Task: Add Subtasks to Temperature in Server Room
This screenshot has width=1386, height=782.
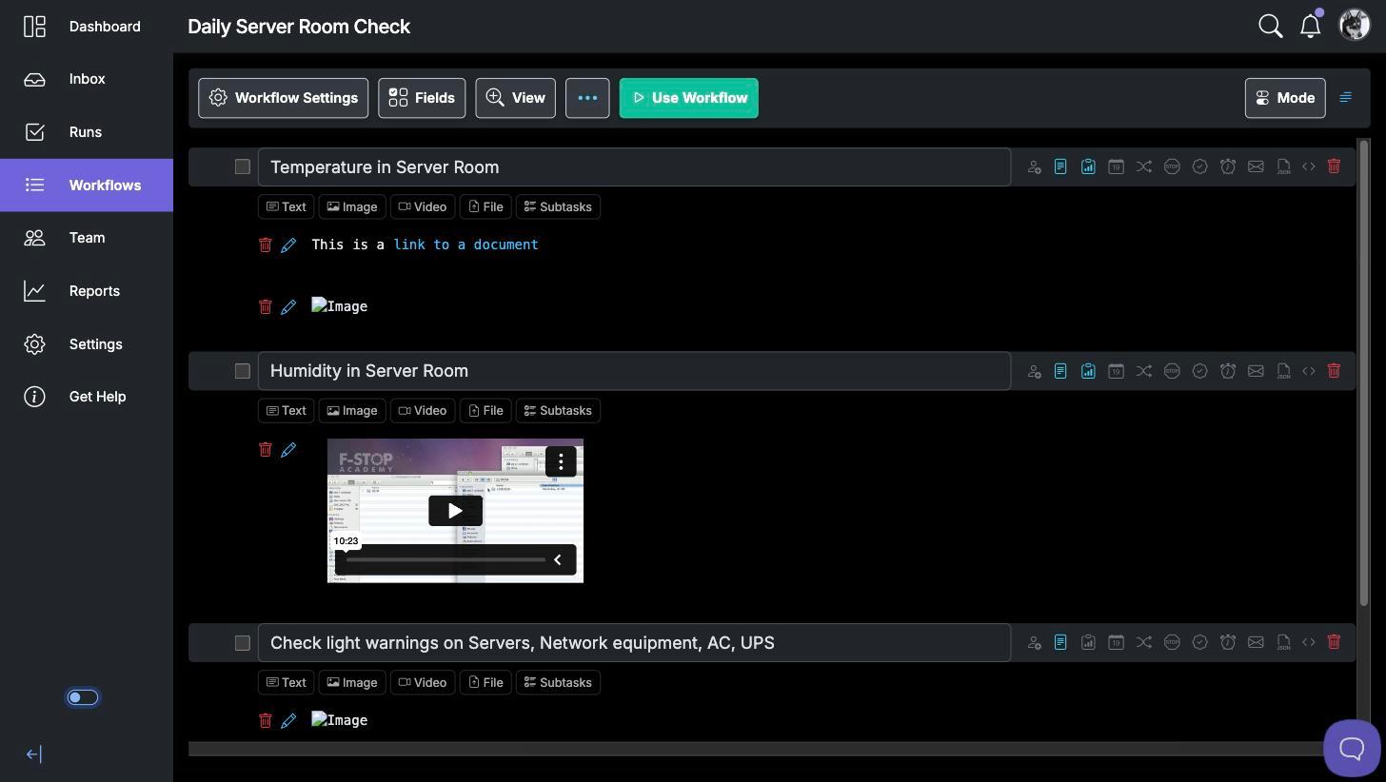Action: coord(558,207)
